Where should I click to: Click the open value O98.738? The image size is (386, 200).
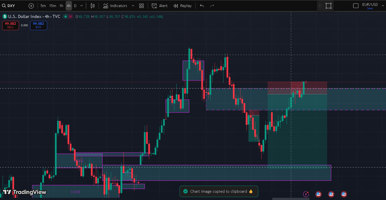pos(83,16)
